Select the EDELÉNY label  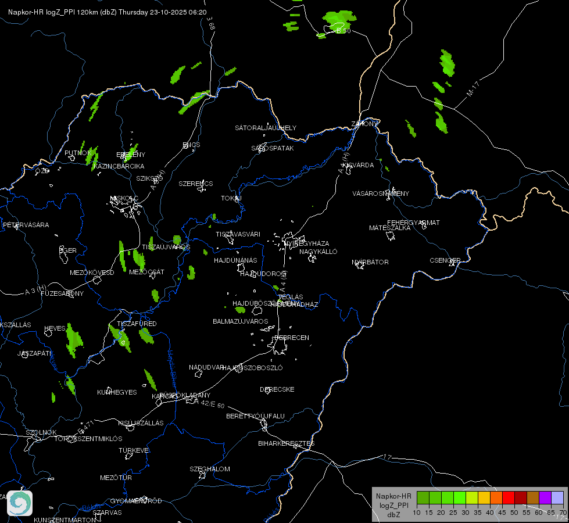click(131, 155)
